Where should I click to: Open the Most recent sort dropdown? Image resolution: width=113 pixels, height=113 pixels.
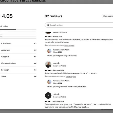click(x=107, y=16)
